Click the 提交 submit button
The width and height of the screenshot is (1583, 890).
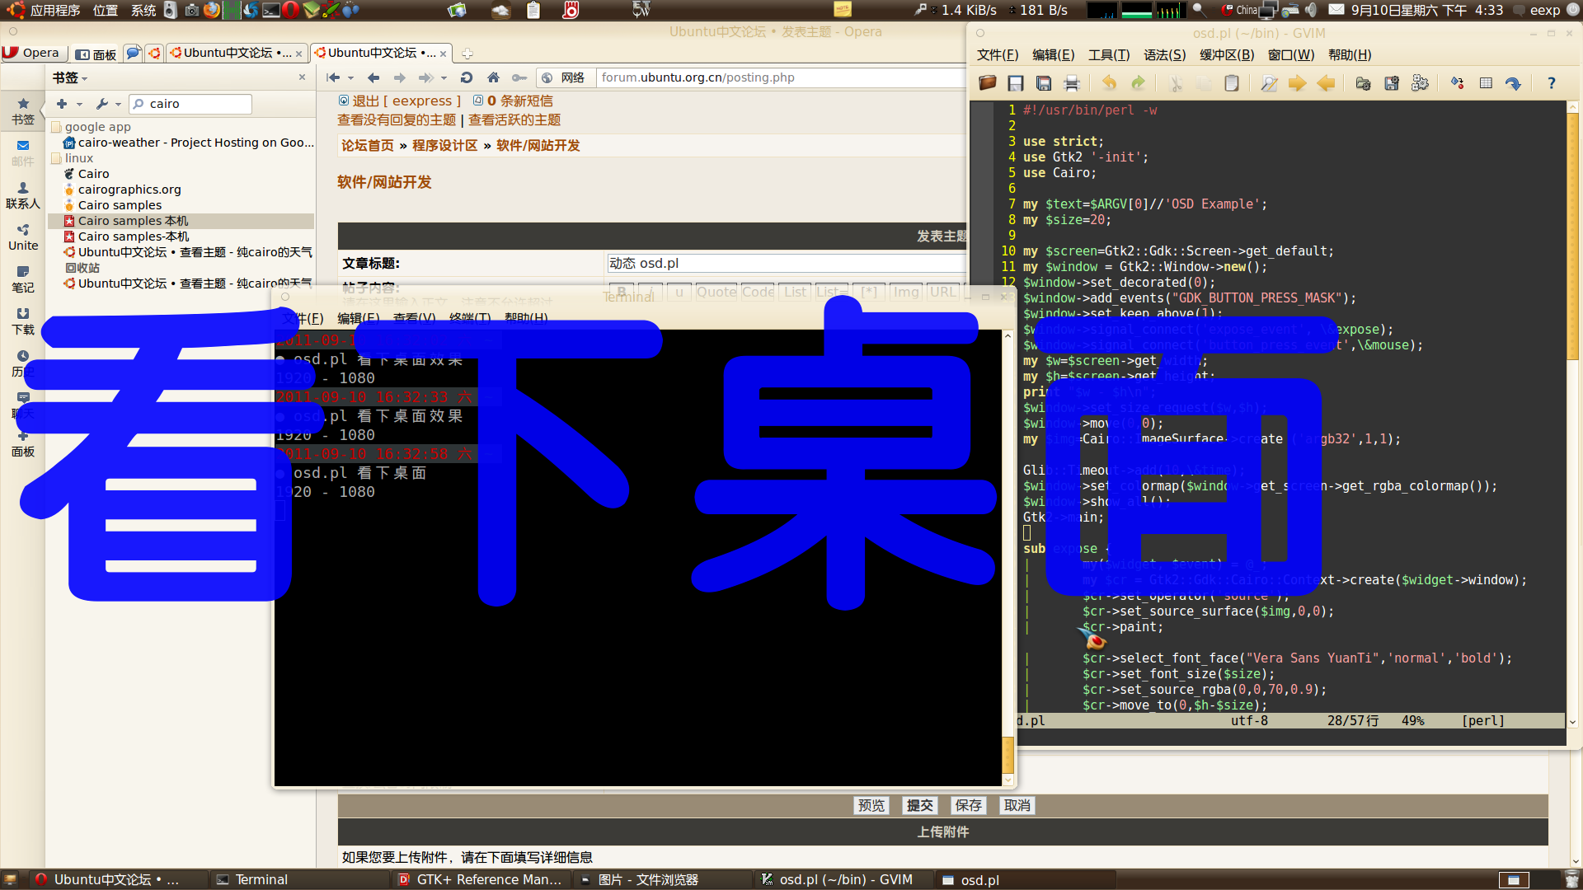920,805
